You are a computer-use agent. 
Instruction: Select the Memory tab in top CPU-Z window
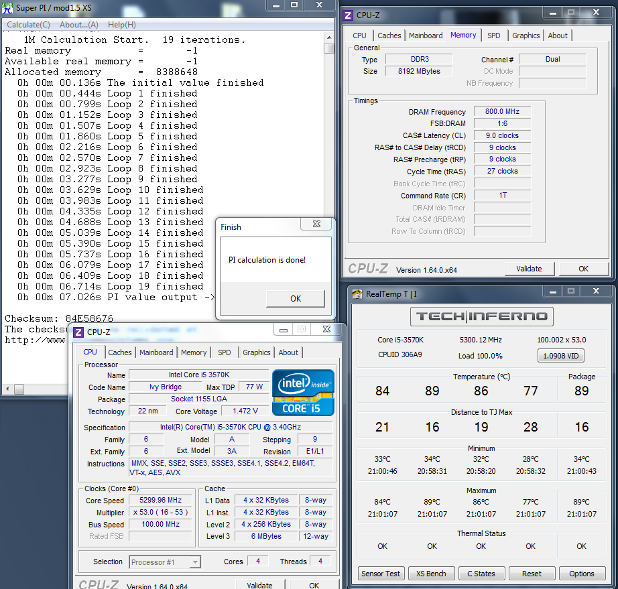pyautogui.click(x=463, y=35)
